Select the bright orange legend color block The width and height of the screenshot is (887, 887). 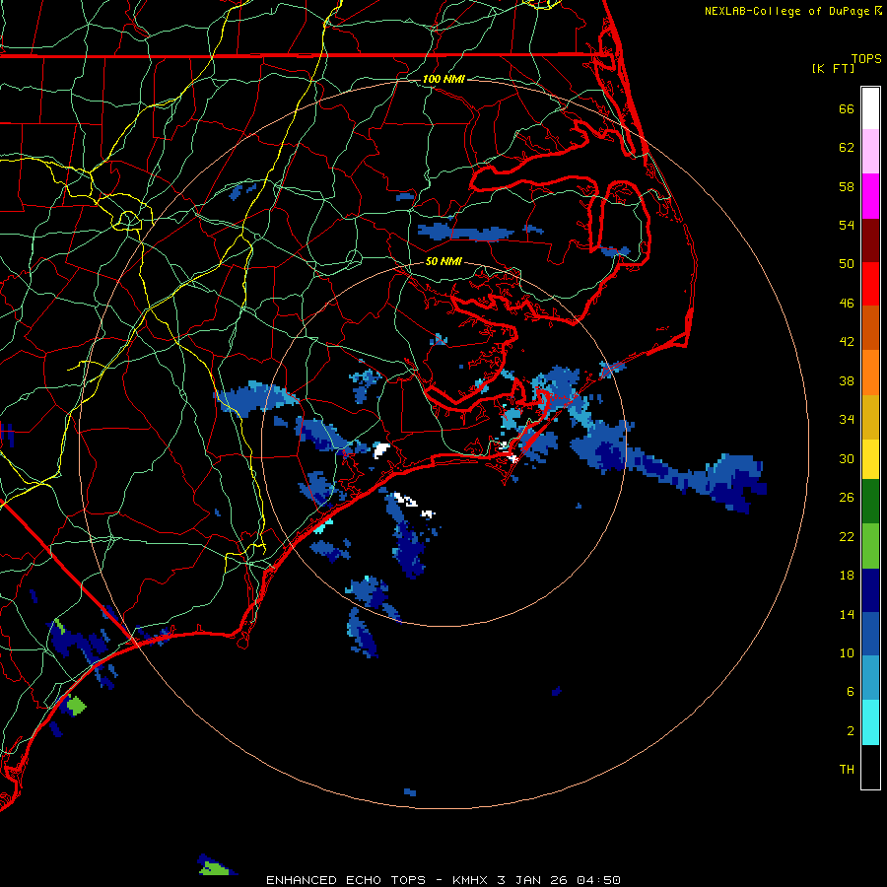(870, 373)
